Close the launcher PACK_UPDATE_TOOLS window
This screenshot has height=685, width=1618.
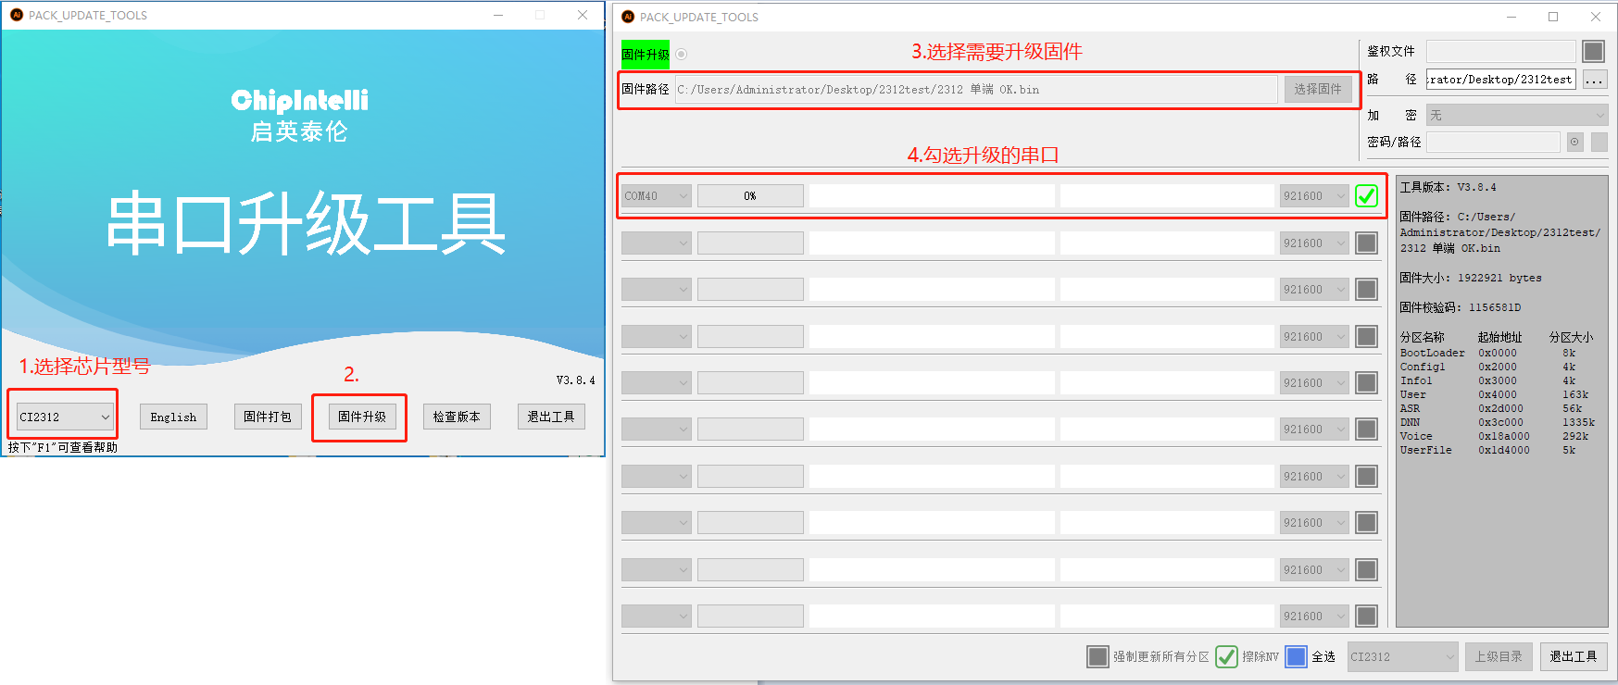point(583,15)
